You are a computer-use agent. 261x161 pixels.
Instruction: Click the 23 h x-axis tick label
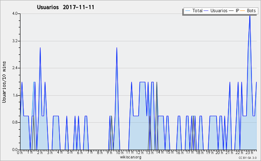click(x=249, y=152)
